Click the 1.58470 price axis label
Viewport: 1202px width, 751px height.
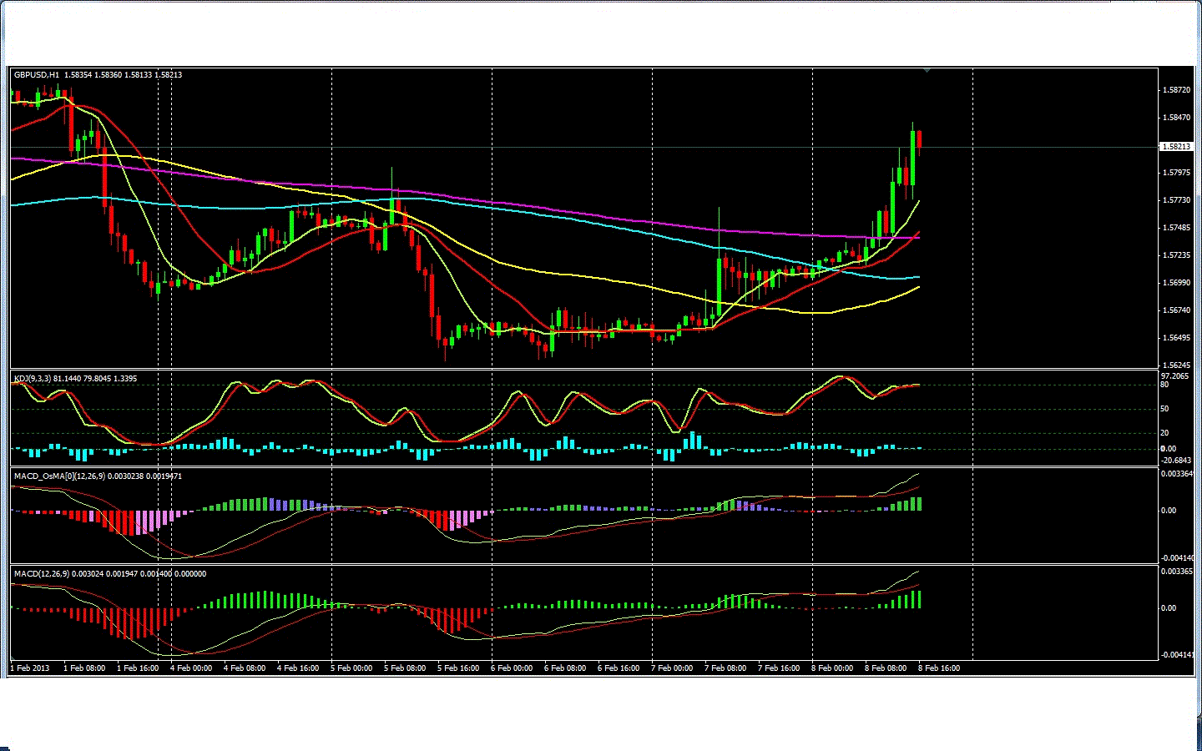[x=1176, y=118]
